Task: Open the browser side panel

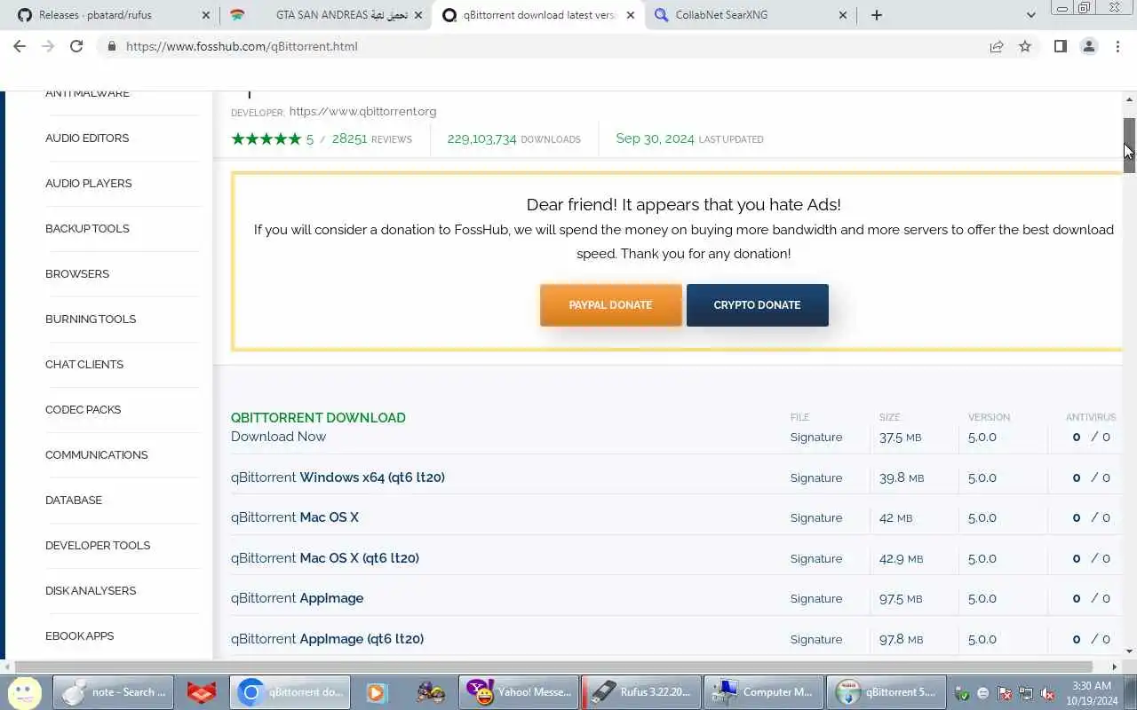Action: [x=1060, y=46]
